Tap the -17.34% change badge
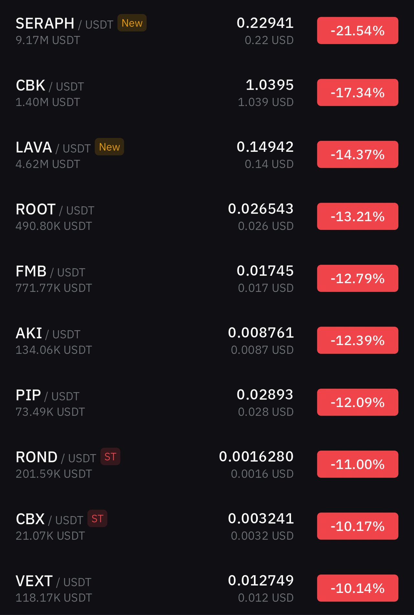 tap(357, 93)
